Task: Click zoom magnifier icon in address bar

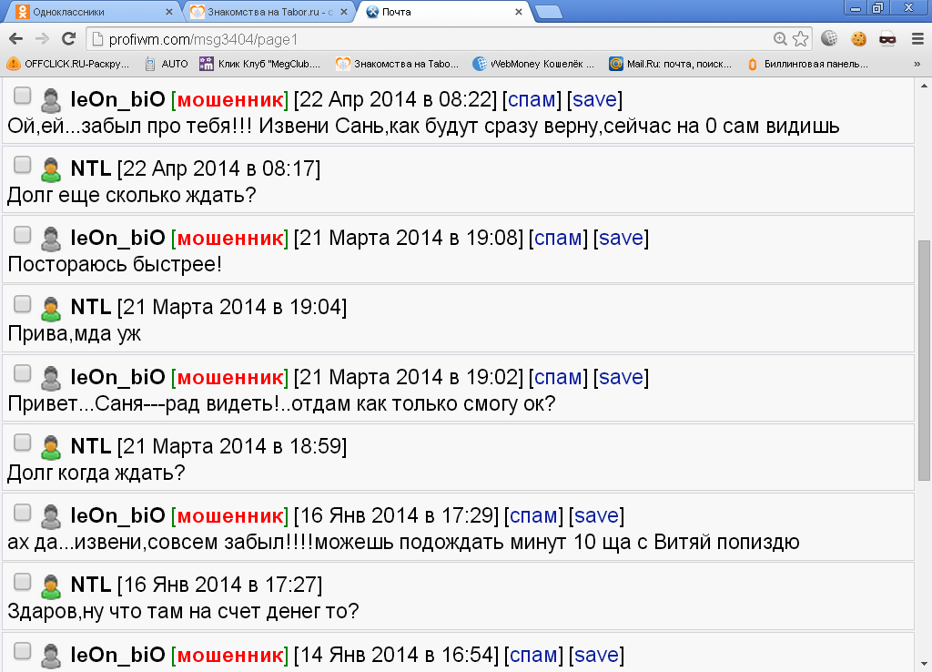Action: click(x=780, y=39)
